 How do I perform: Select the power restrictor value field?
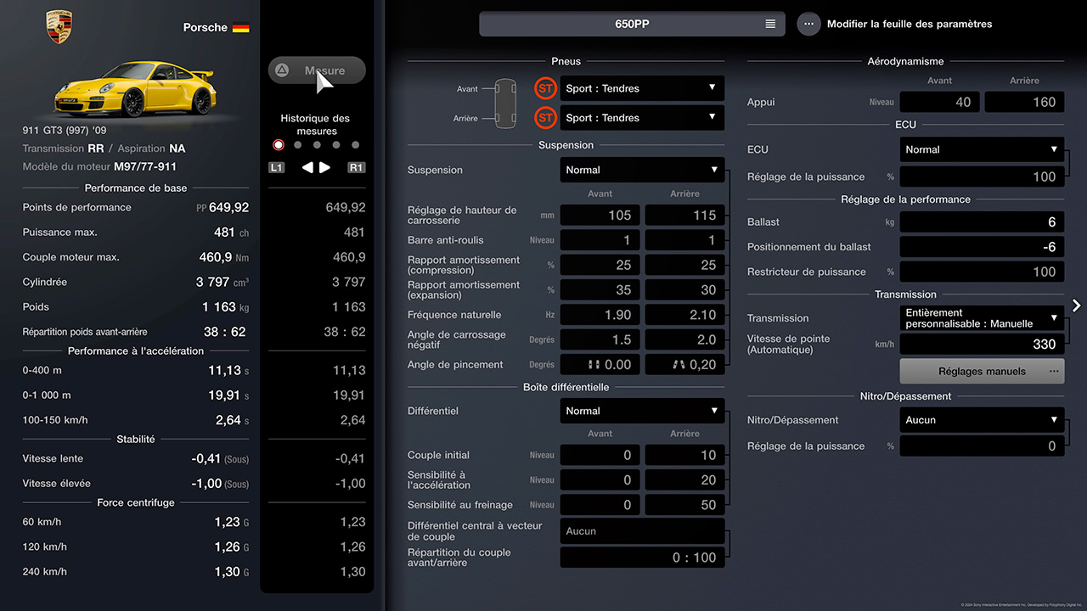coord(982,272)
